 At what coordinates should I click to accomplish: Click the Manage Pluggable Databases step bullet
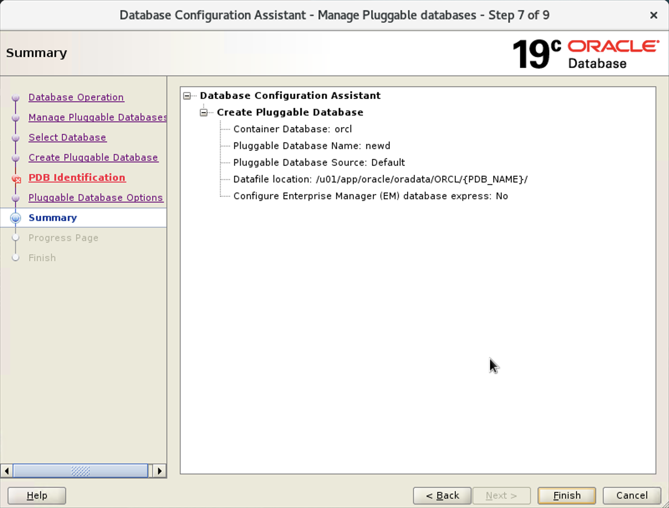16,118
